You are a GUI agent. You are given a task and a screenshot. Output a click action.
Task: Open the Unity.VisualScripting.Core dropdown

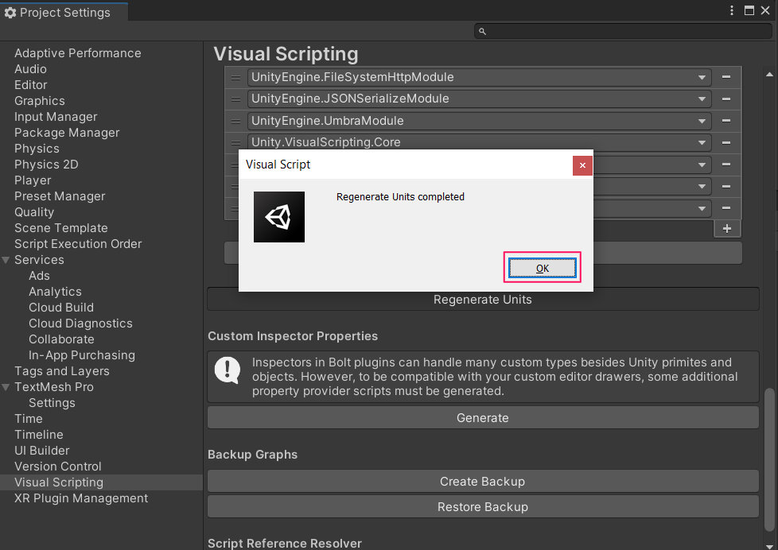(x=480, y=141)
